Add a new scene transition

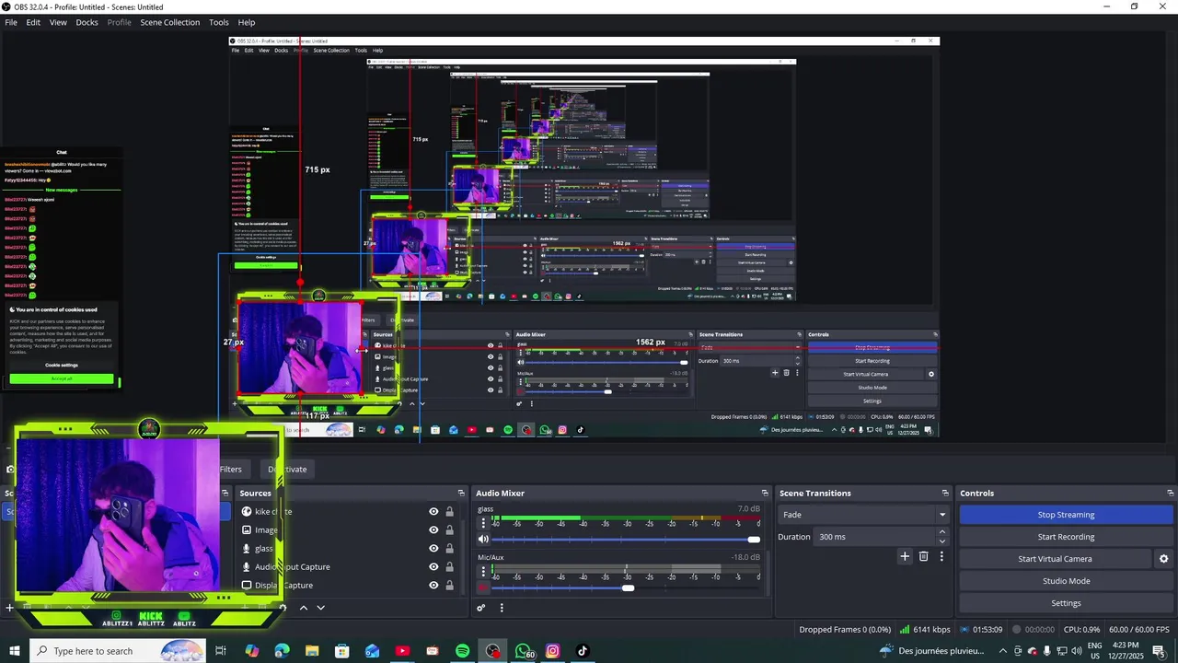coord(905,556)
